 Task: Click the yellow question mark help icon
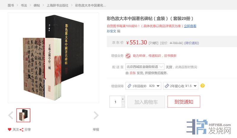[202, 86]
